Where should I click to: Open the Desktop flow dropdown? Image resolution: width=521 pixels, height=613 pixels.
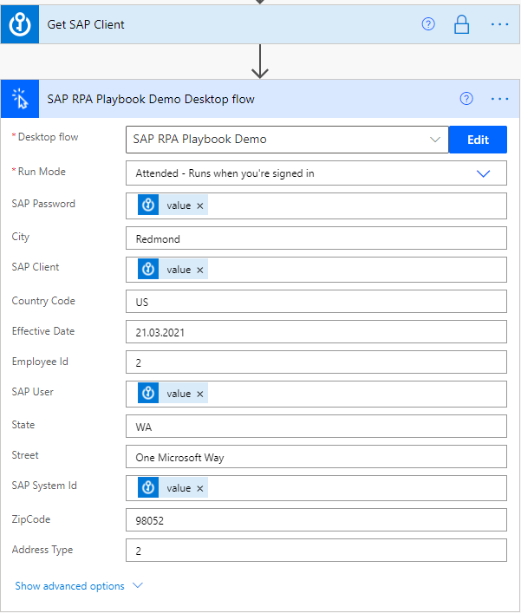[287, 140]
